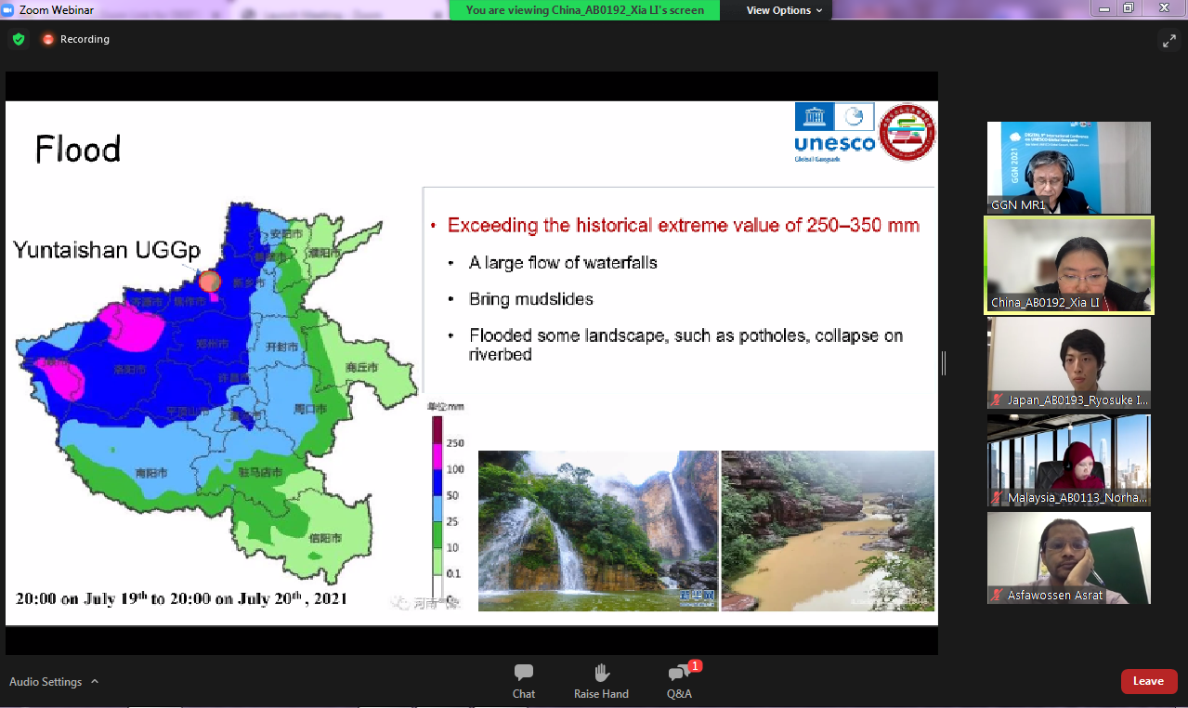Click the green encryption shield icon
This screenshot has width=1188, height=708.
(18, 39)
